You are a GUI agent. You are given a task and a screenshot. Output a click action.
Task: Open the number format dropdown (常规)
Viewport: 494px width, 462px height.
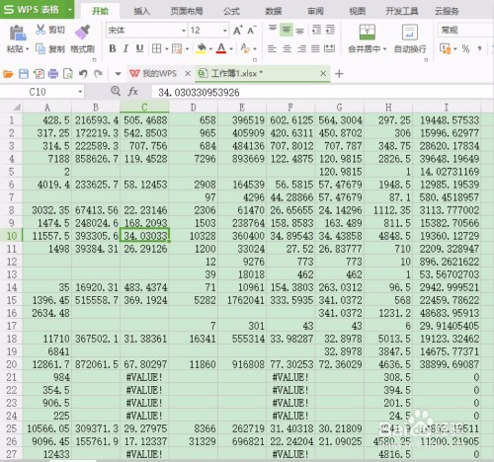(x=465, y=31)
